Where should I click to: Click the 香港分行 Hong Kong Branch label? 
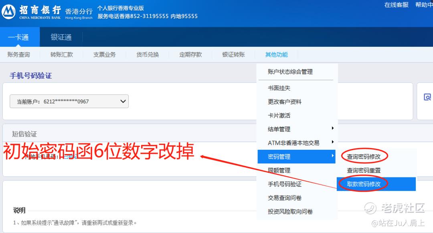pos(79,14)
